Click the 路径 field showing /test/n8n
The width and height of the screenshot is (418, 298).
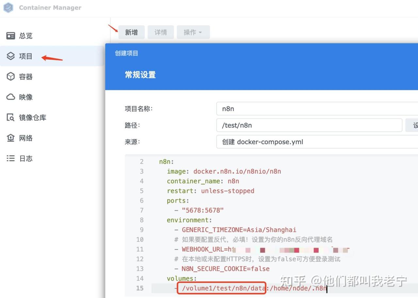click(309, 125)
